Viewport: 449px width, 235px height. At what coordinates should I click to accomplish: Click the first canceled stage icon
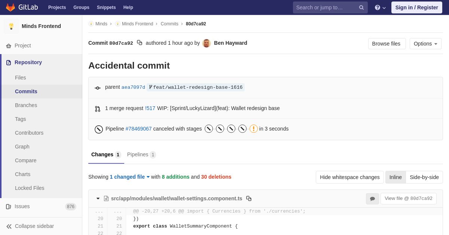point(209,129)
